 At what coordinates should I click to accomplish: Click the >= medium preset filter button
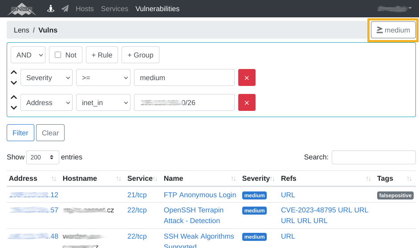coord(393,30)
